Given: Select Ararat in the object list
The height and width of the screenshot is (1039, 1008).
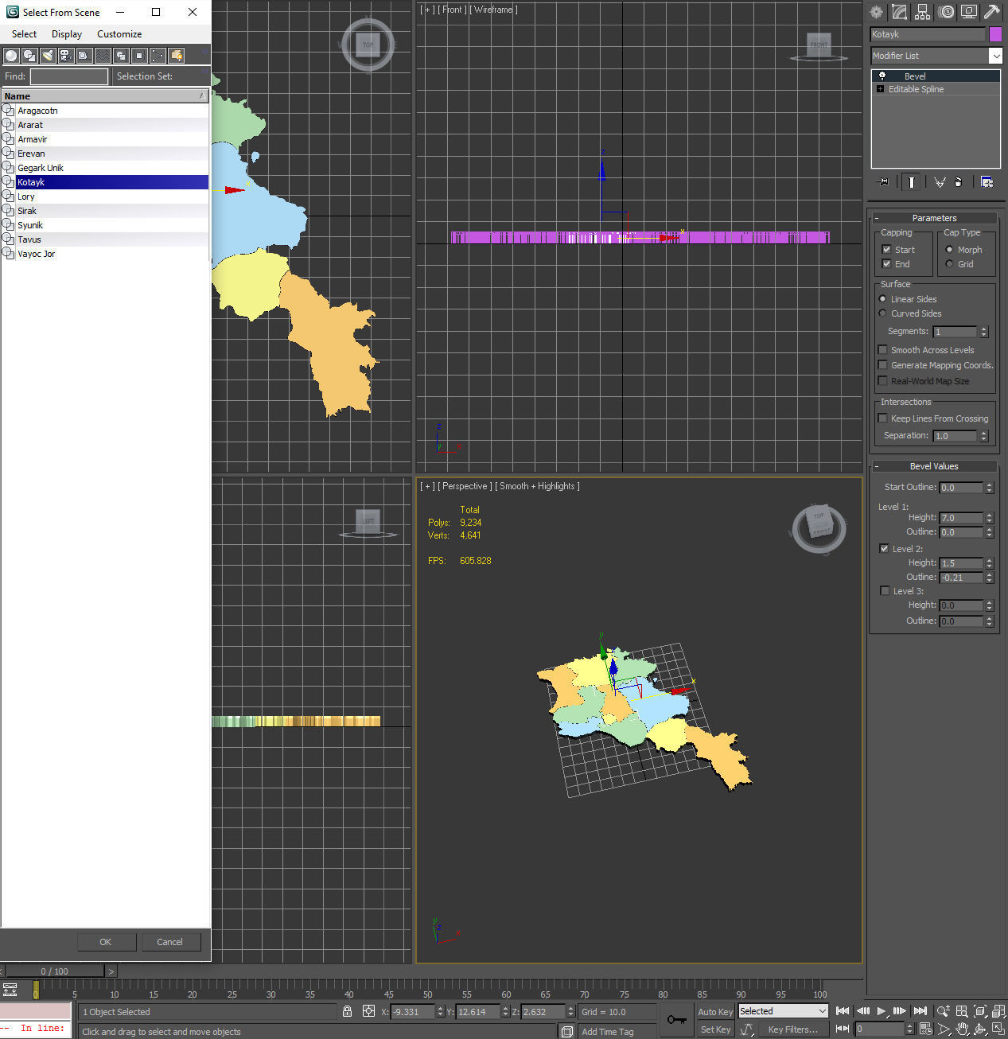Looking at the screenshot, I should (104, 125).
